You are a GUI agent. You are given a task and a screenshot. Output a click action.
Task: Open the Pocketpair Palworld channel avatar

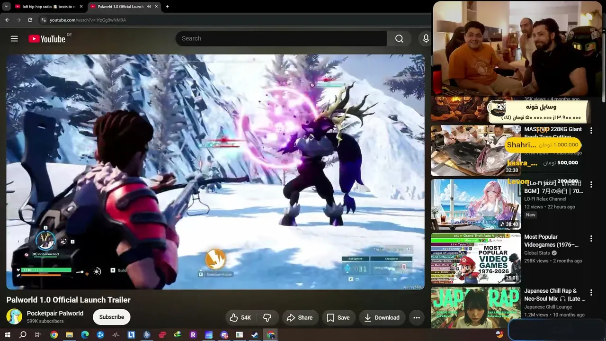14,317
